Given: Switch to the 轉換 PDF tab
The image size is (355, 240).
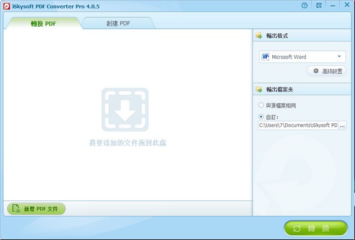Looking at the screenshot, I should point(43,23).
